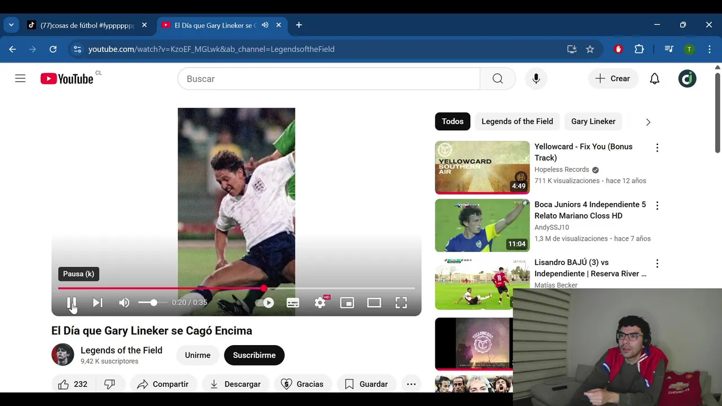This screenshot has width=722, height=406.
Task: Pause the video with the pause button
Action: pyautogui.click(x=72, y=303)
